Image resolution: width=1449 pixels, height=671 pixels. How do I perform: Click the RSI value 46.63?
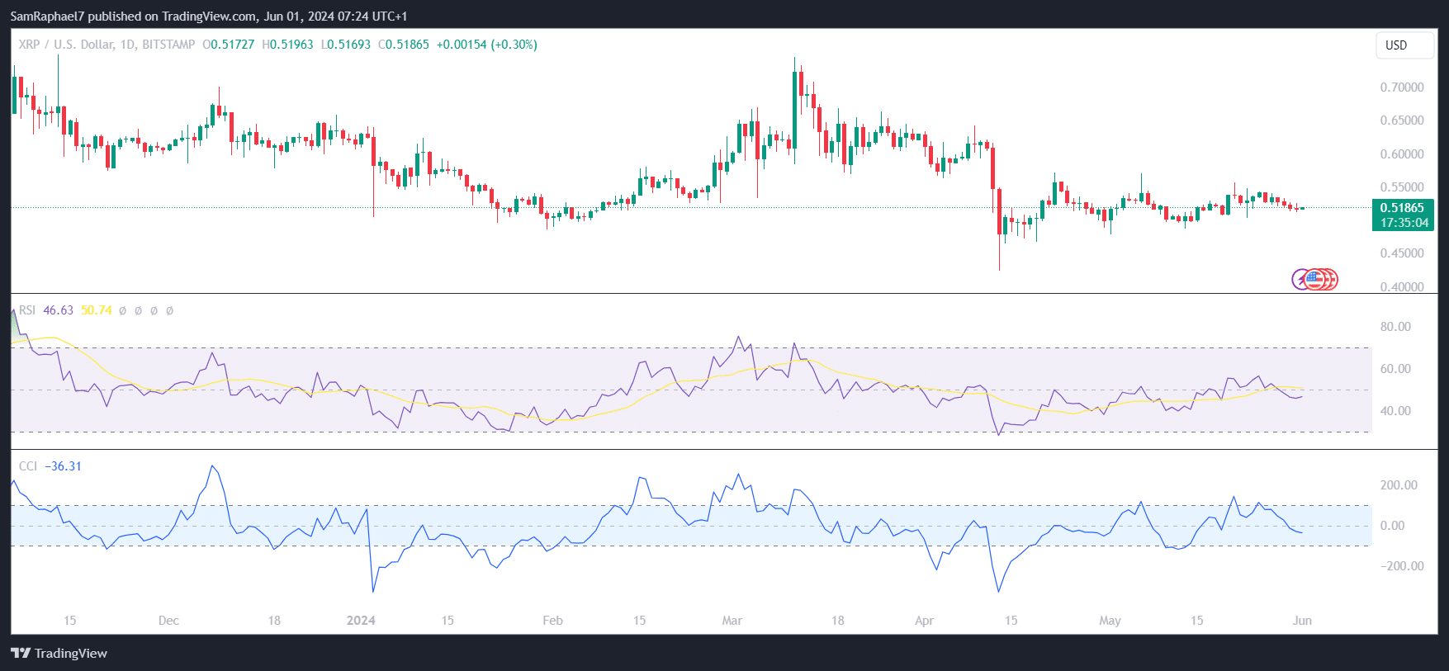[x=58, y=310]
